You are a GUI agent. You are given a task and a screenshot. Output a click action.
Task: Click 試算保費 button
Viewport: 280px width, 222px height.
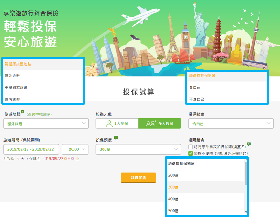coord(138,178)
